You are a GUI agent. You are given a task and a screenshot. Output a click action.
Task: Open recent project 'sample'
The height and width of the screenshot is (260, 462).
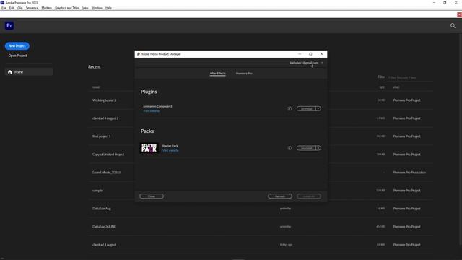tap(97, 191)
